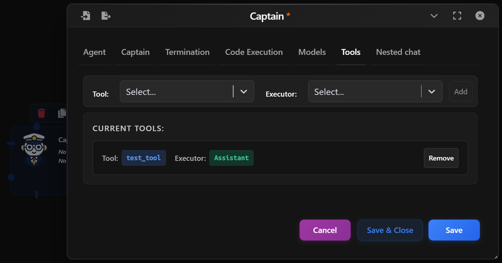Import an agent configuration file
The image size is (502, 263).
click(x=85, y=15)
